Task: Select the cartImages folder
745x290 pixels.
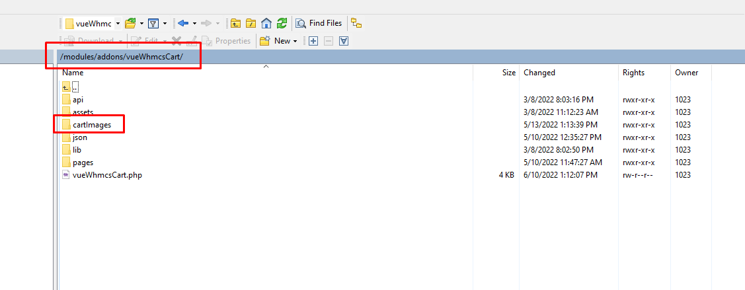Action: (91, 125)
